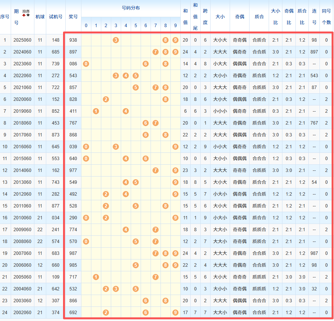334x321 pixels.
Task: Click the 连号 value 897 cell
Action: [314, 52]
